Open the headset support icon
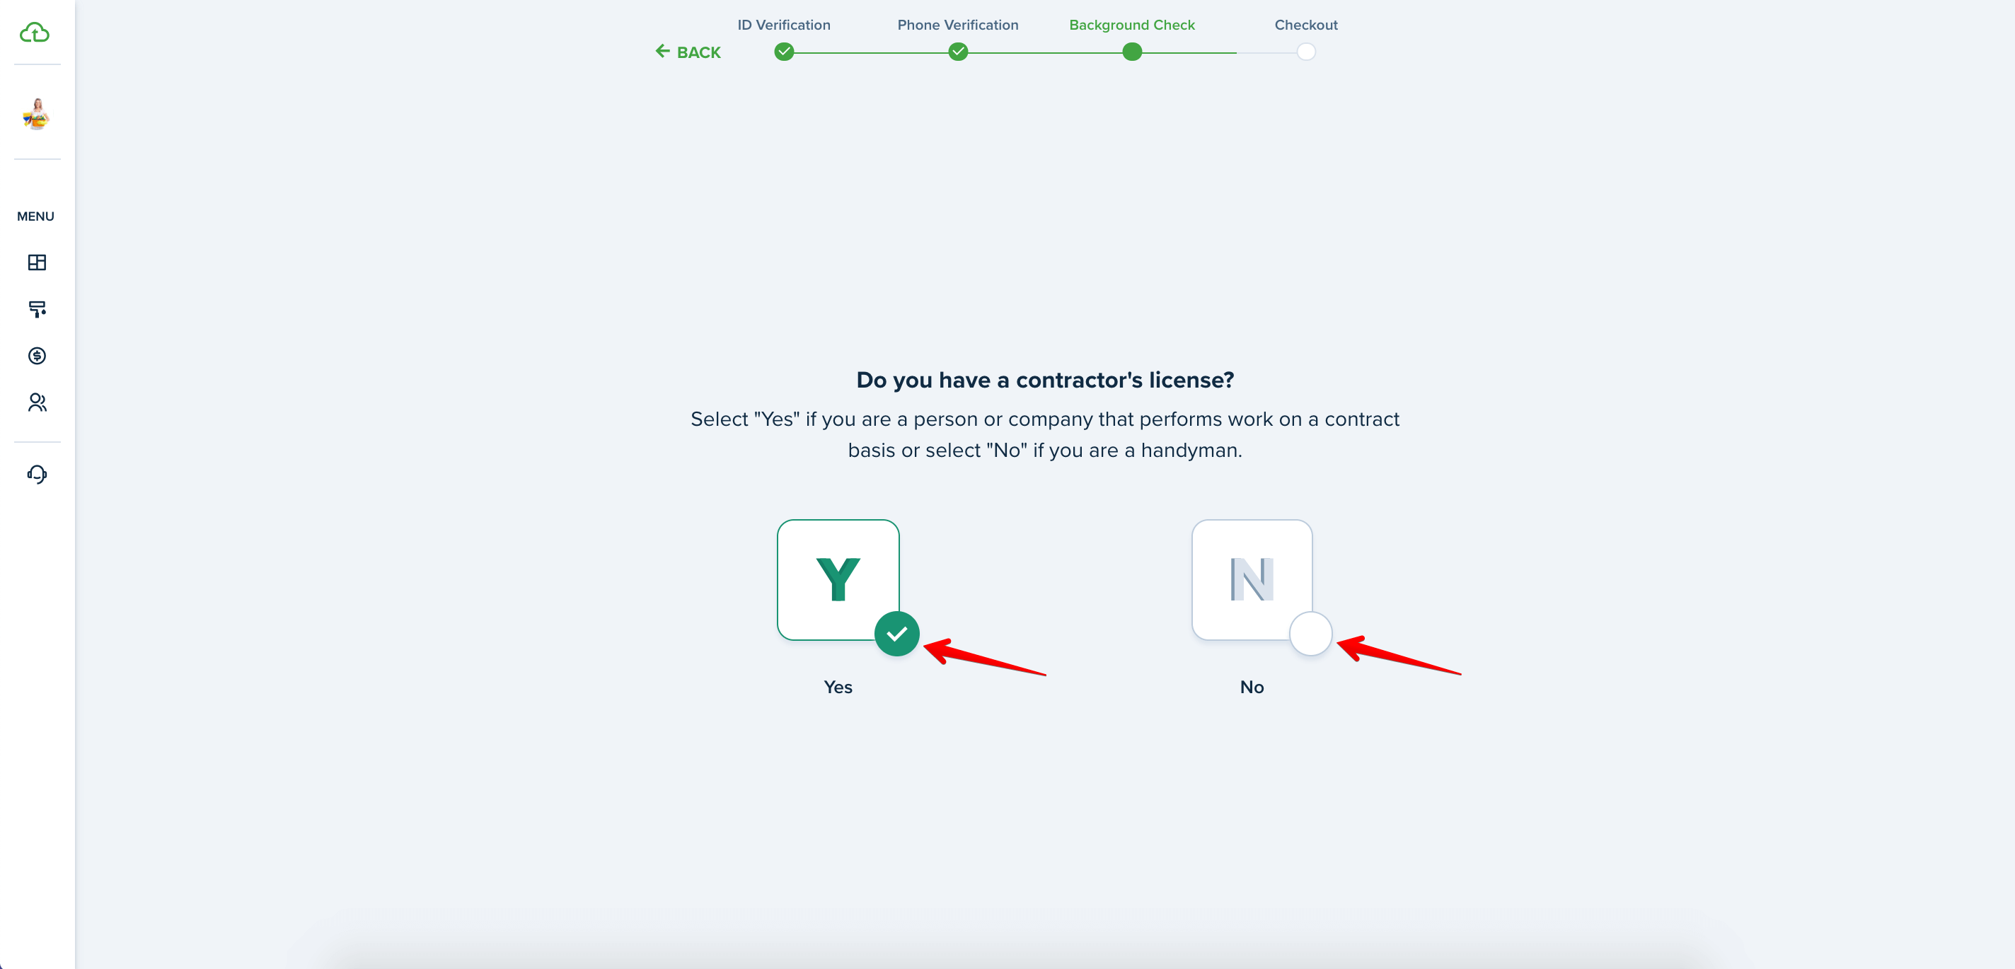 (37, 474)
